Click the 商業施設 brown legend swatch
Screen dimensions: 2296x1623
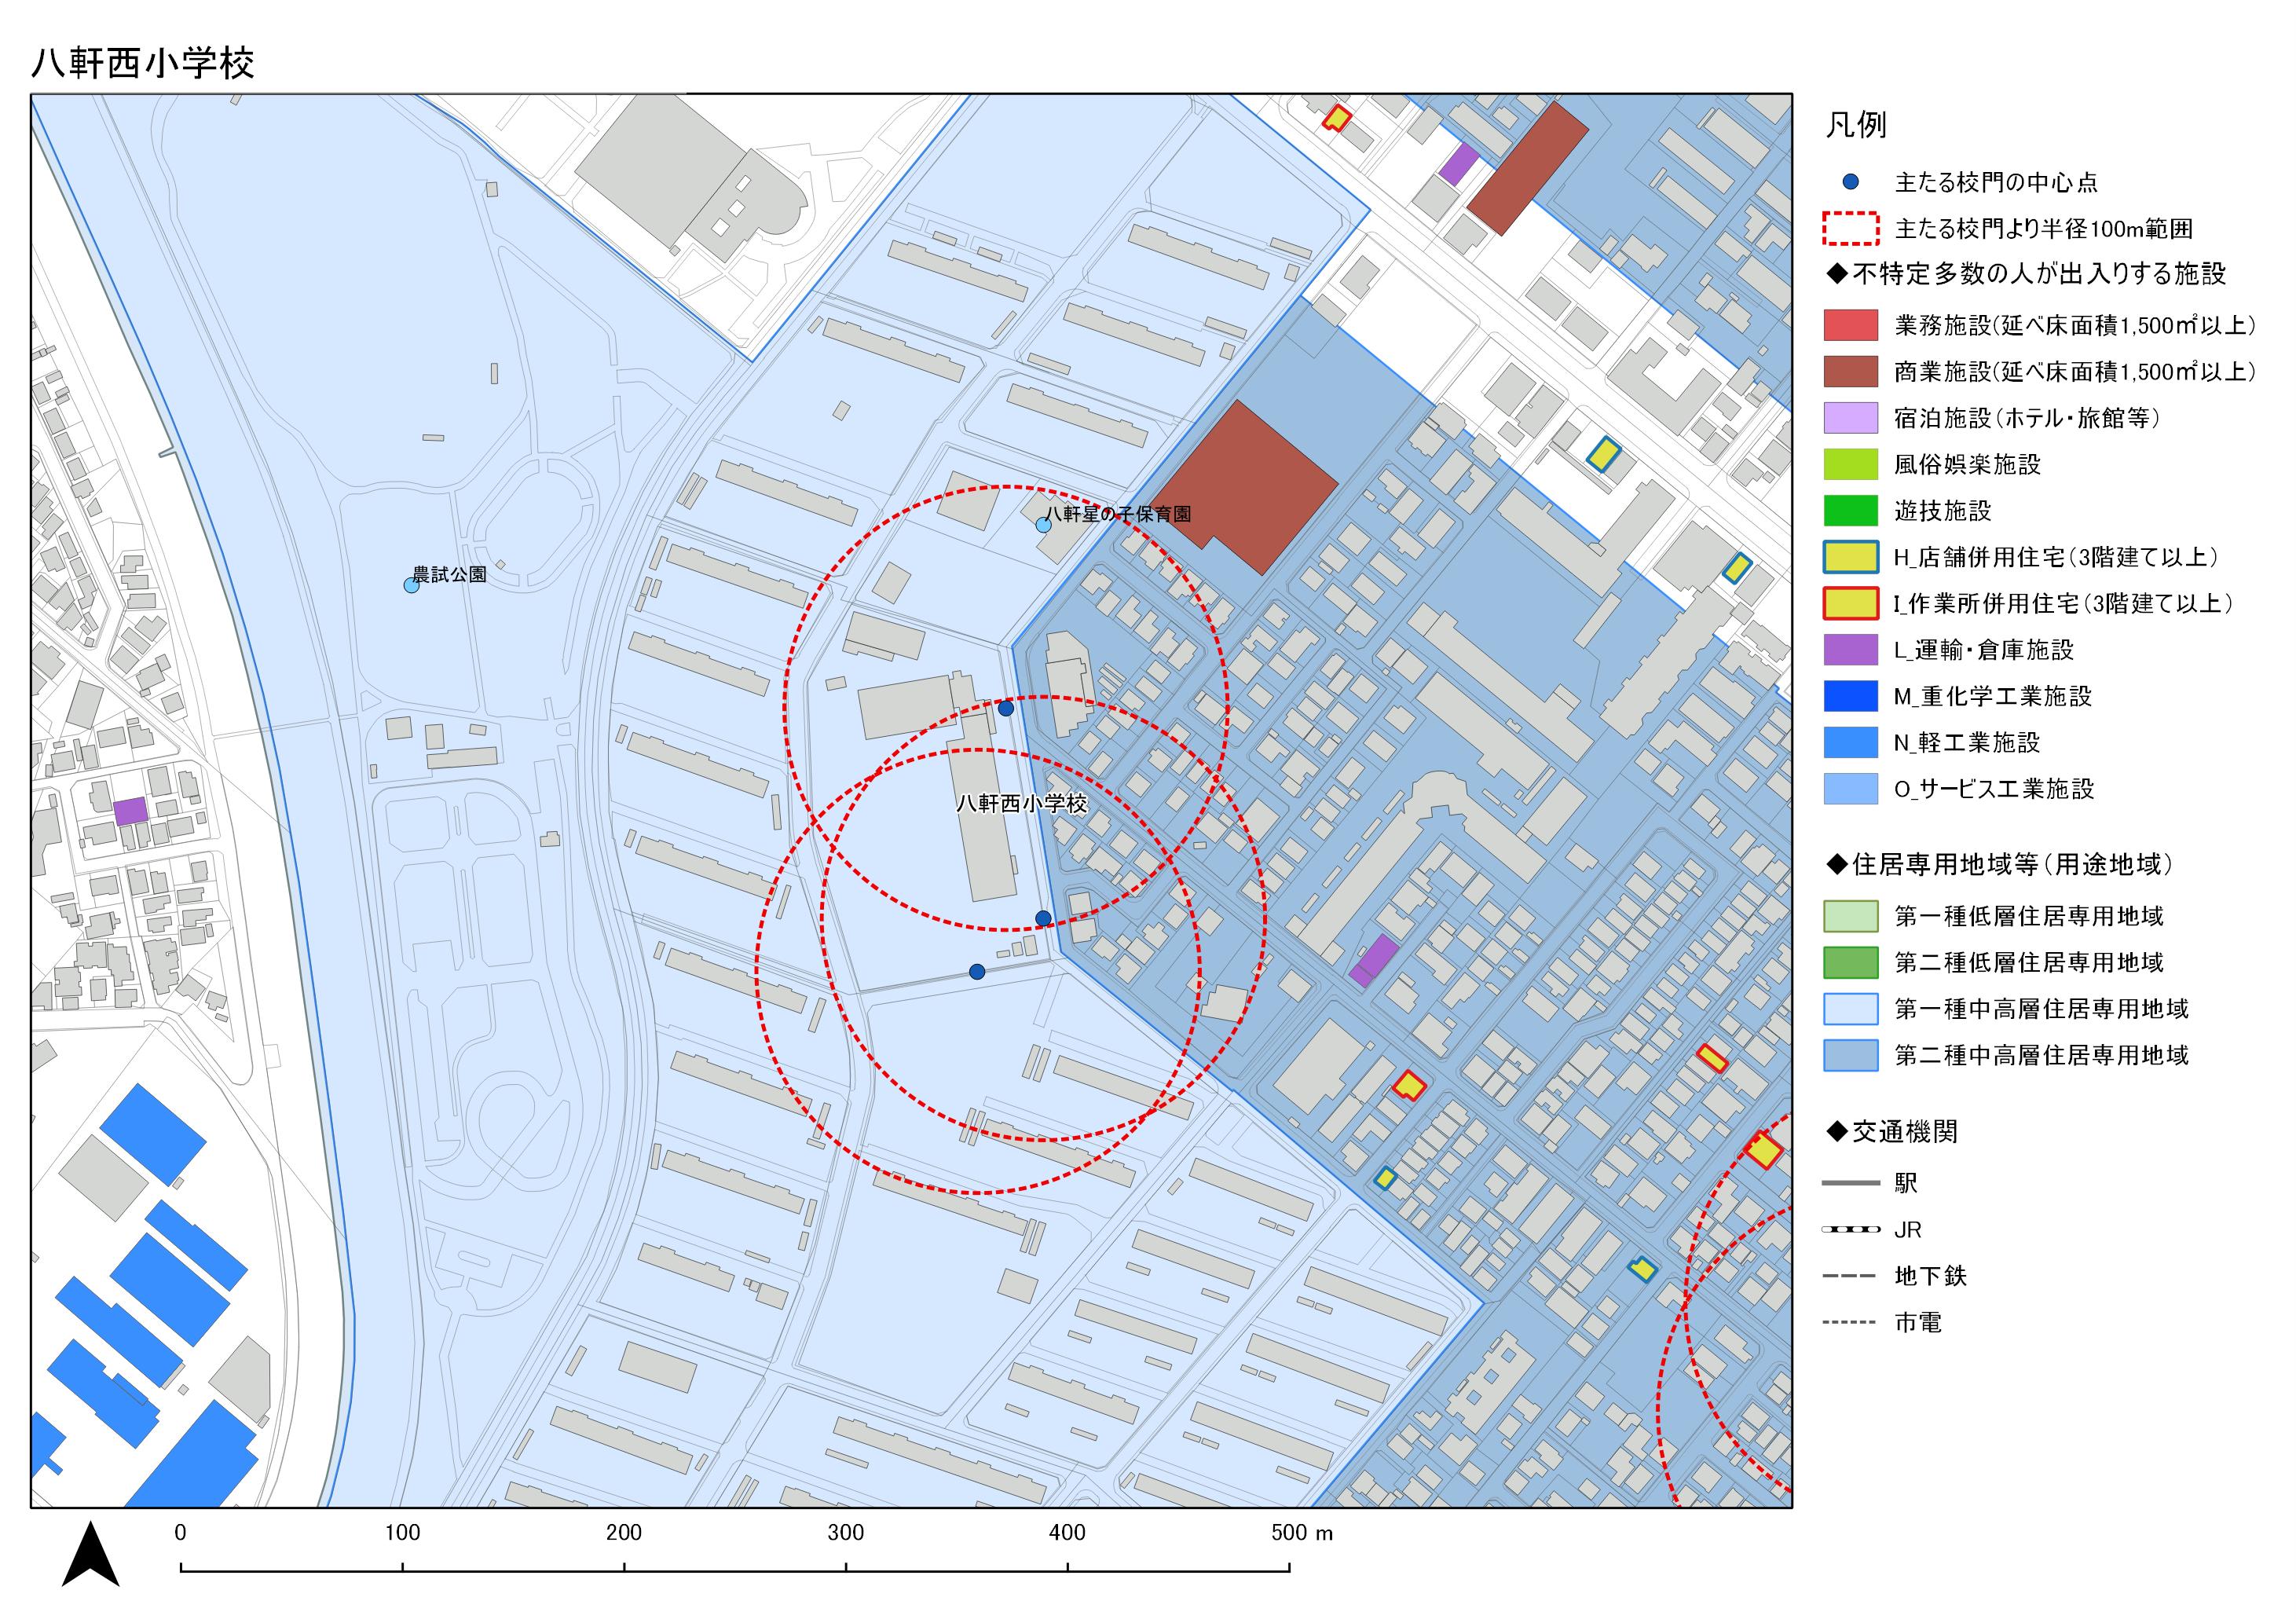coord(1850,372)
